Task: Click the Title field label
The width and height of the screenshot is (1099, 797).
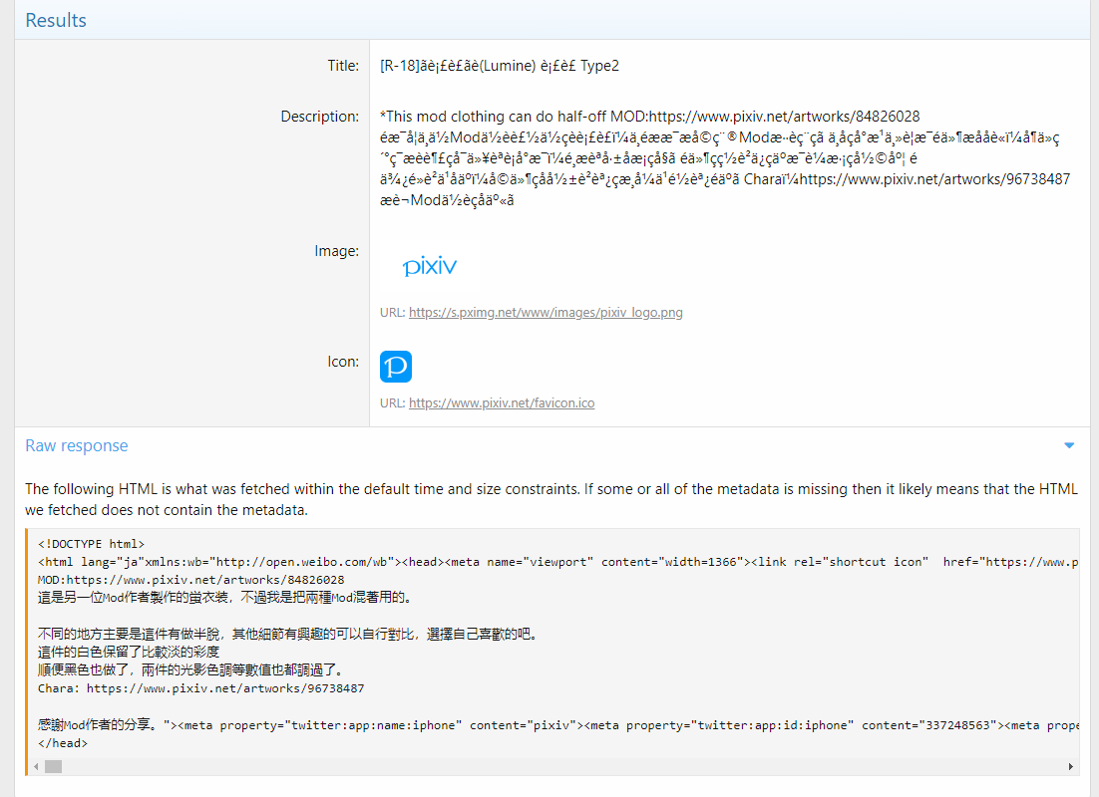Action: 343,66
